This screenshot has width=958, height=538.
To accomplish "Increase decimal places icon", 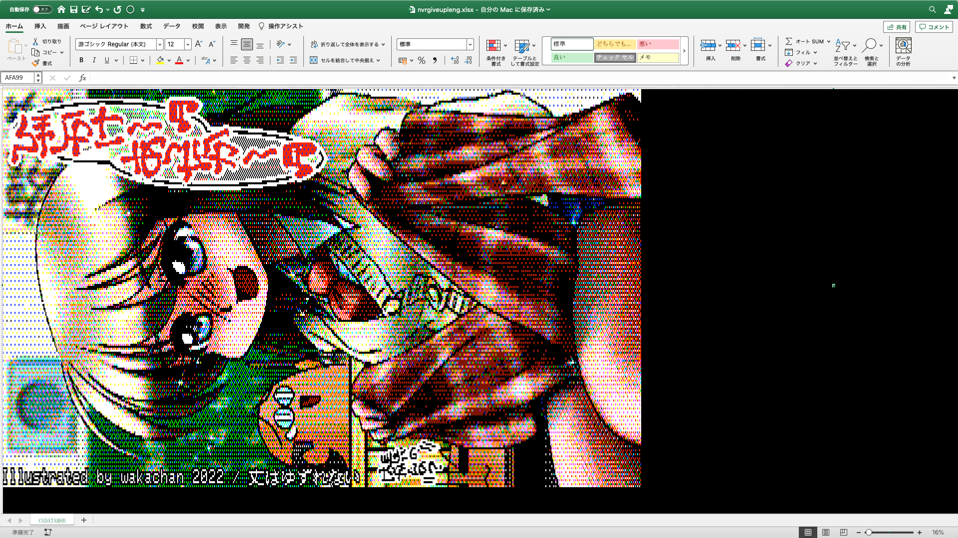I will point(455,60).
